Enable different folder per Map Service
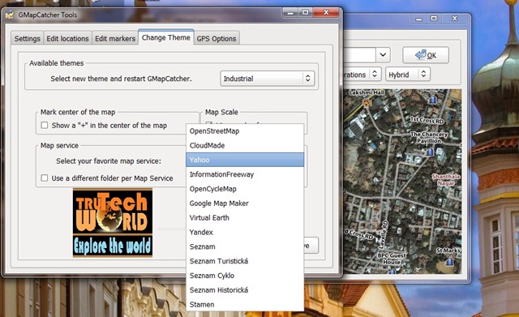This screenshot has width=519, height=317. point(45,178)
